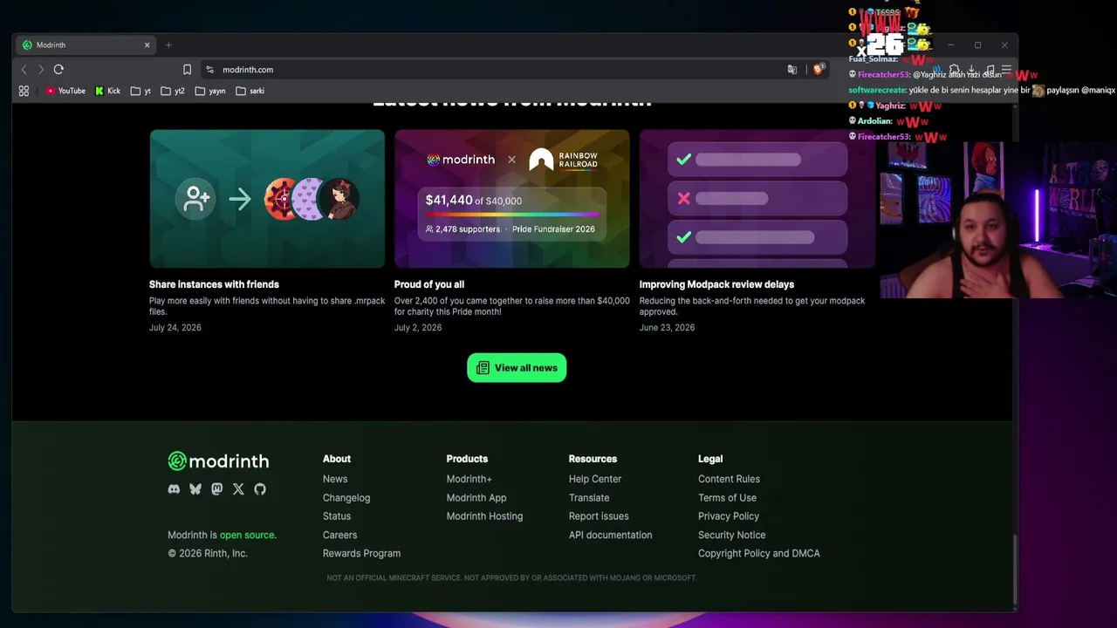Click the Modrinth logo in the footer
This screenshot has width=1117, height=628.
pos(218,461)
